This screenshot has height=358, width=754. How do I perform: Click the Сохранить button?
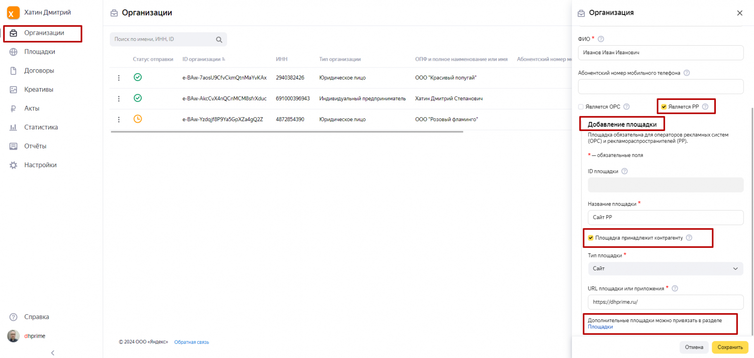click(730, 347)
